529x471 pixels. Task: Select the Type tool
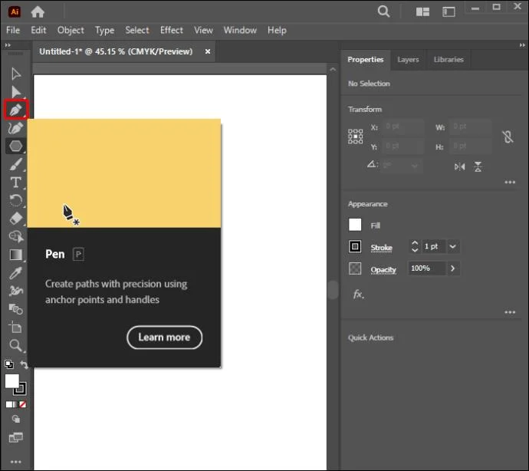point(16,183)
